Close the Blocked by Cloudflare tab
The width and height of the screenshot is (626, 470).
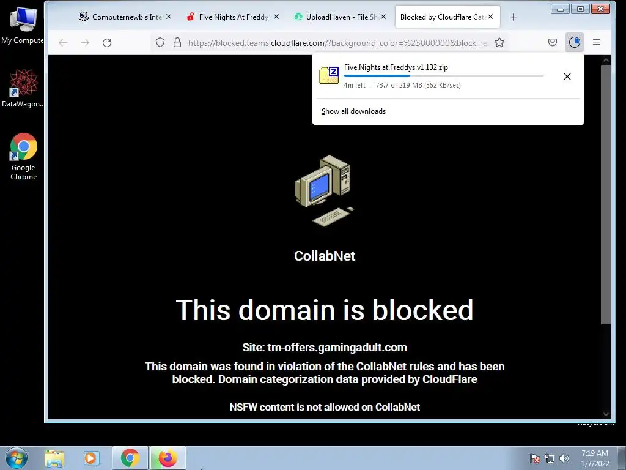click(x=490, y=17)
